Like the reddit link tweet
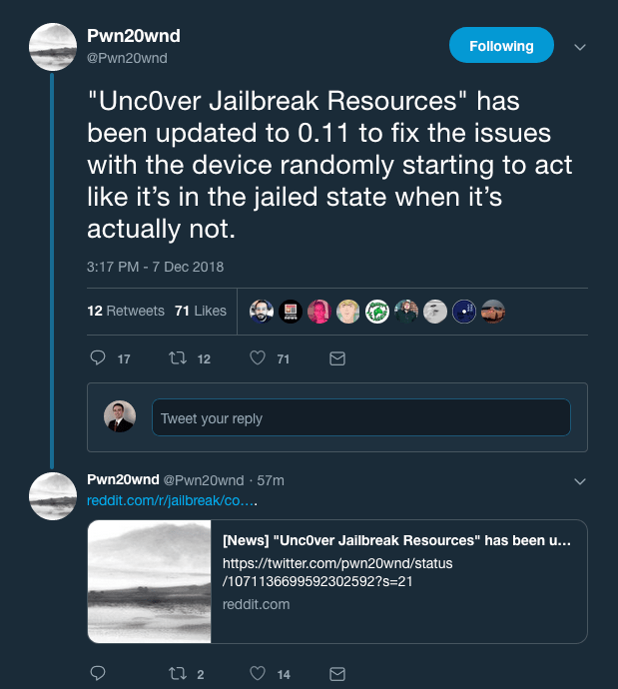Viewport: 618px width, 689px height. click(x=258, y=673)
